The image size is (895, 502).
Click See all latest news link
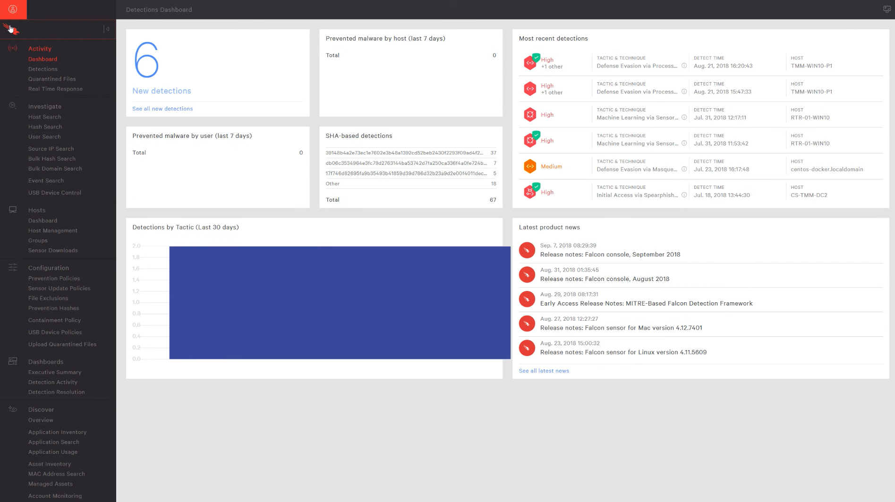coord(544,371)
